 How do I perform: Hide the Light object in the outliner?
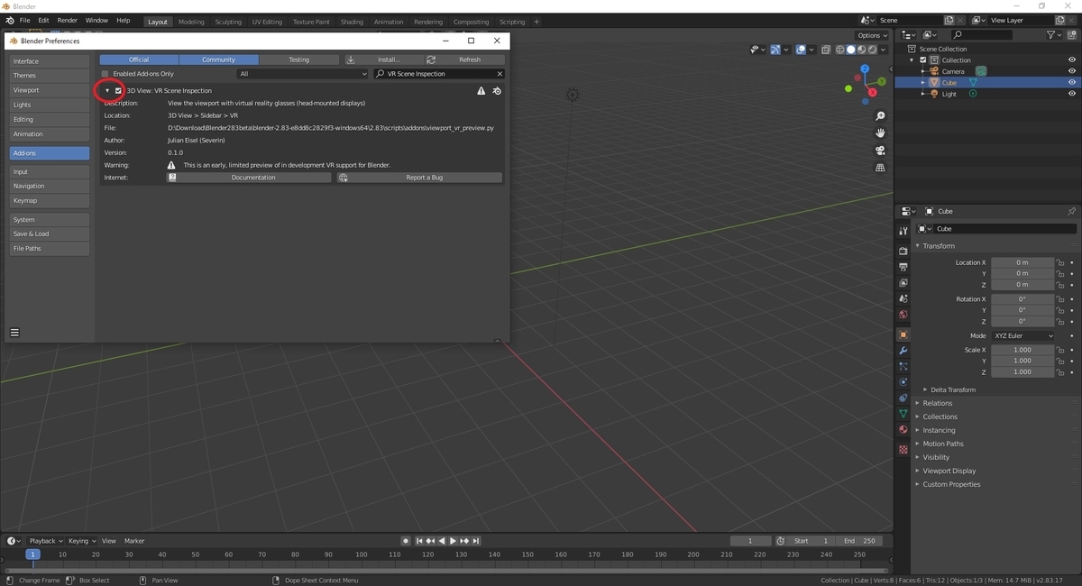point(1072,94)
